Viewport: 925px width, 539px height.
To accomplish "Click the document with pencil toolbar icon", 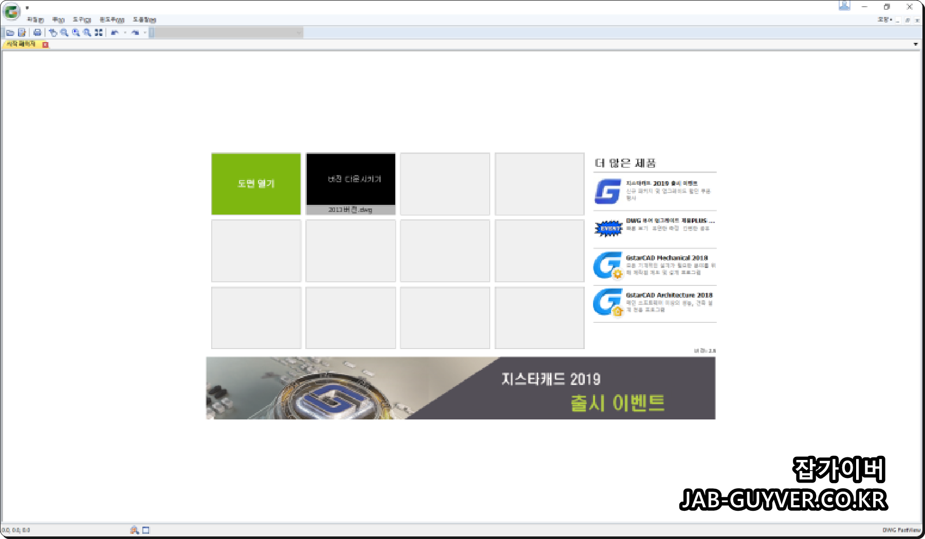I will [x=22, y=32].
